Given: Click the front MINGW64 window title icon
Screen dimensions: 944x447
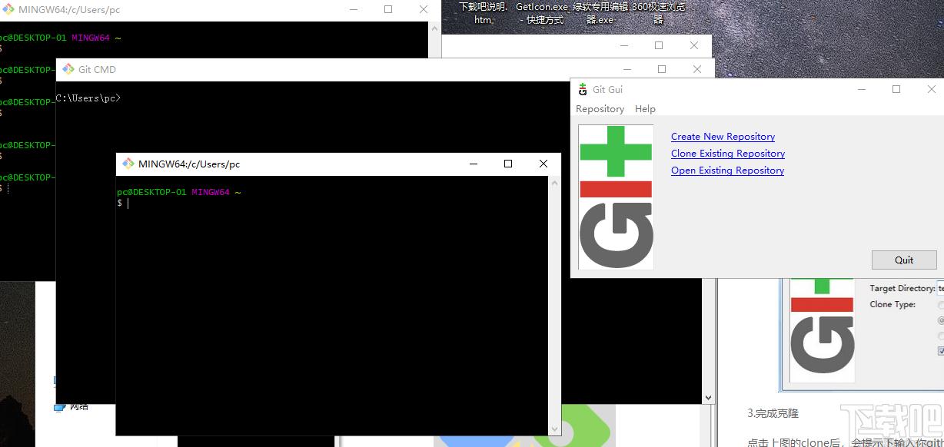Looking at the screenshot, I should click(x=128, y=164).
